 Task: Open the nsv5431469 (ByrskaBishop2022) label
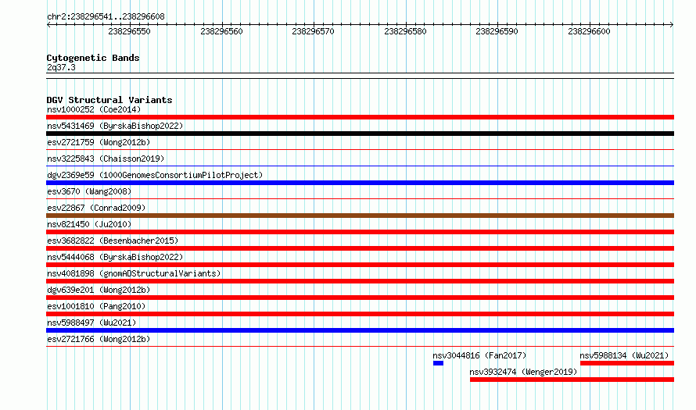115,126
